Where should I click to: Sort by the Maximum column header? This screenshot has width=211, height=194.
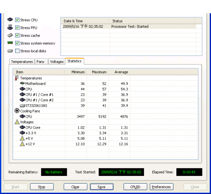point(98,72)
